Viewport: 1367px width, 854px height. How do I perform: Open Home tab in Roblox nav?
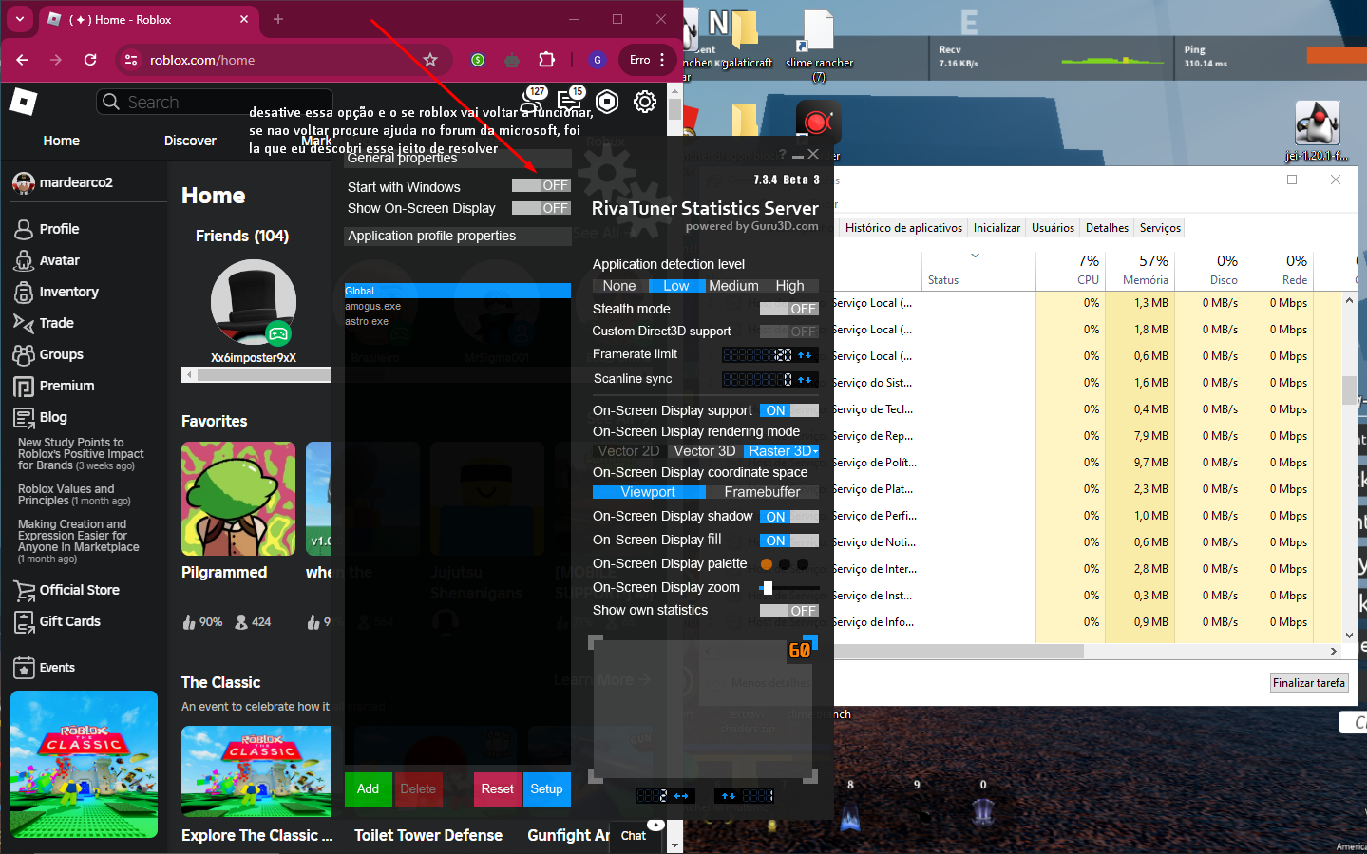coord(61,141)
